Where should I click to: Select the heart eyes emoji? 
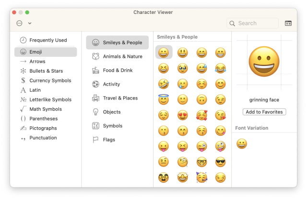tap(182, 115)
